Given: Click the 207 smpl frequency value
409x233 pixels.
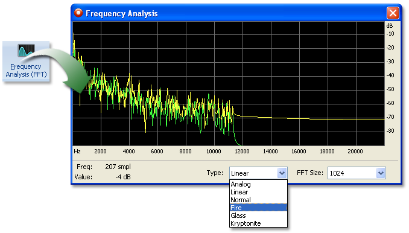Looking at the screenshot, I should click(118, 167).
